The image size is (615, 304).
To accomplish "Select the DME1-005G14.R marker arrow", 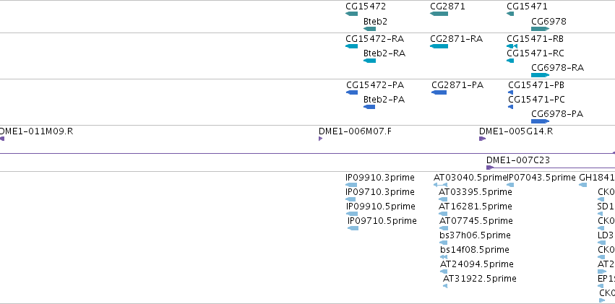I will (x=483, y=139).
